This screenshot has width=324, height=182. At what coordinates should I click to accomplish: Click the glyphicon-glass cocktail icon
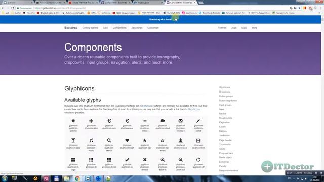[73, 141]
